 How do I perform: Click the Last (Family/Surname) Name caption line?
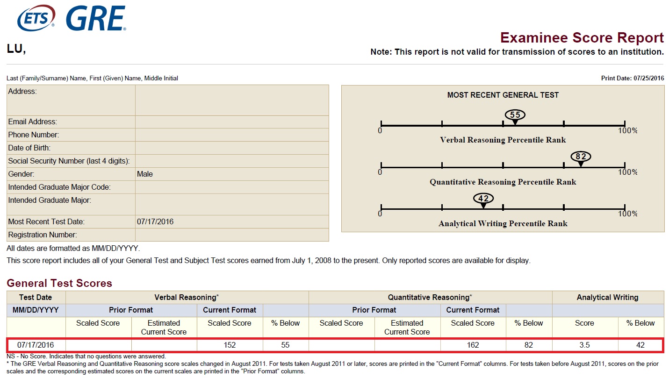click(92, 78)
